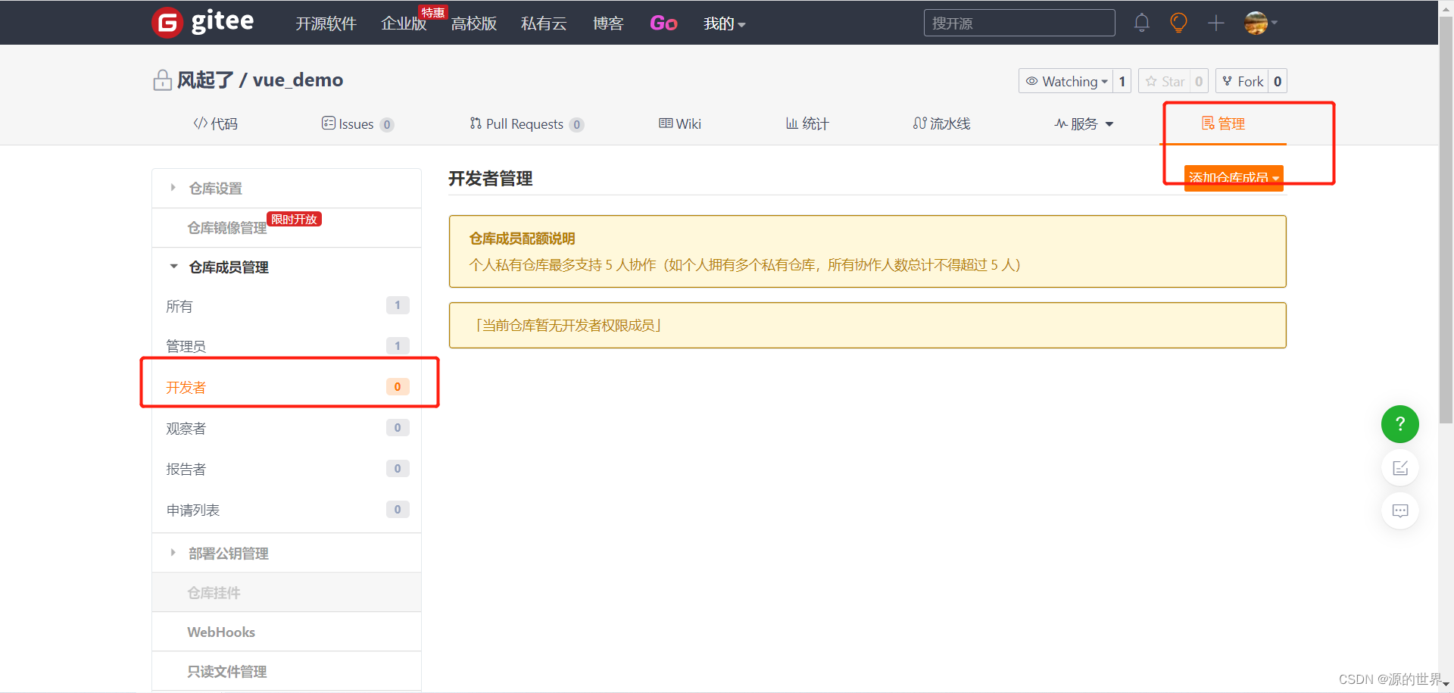Star the vue_demo repository
The image size is (1454, 693).
pyautogui.click(x=1165, y=81)
